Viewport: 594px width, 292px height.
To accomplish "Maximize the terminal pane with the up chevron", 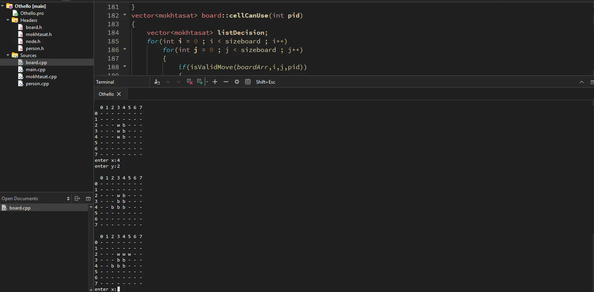I will pos(581,82).
